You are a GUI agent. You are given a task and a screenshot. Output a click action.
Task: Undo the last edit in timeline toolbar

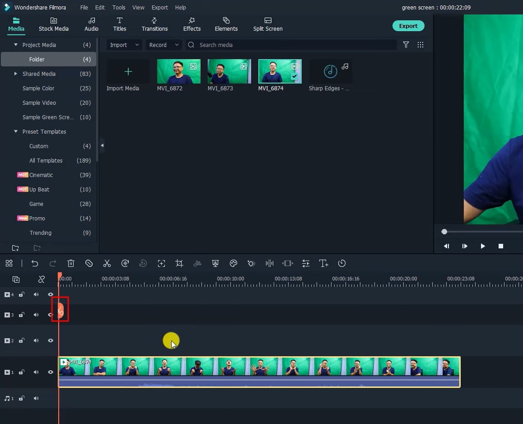35,263
